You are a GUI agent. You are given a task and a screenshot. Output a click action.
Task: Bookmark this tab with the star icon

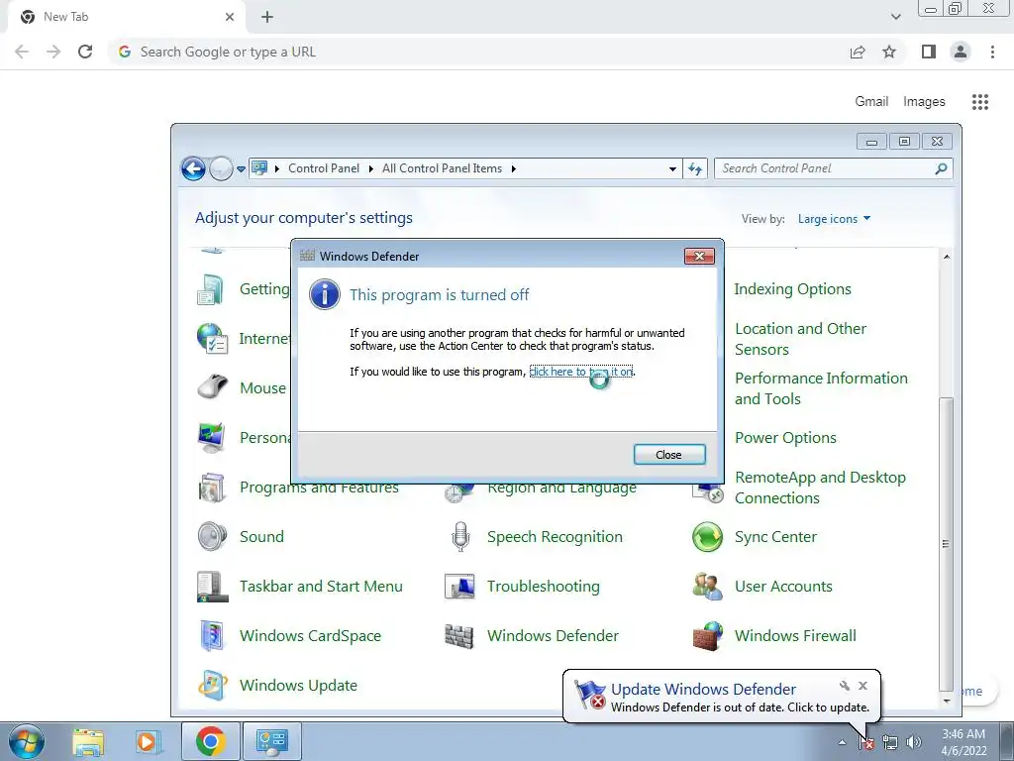click(889, 52)
